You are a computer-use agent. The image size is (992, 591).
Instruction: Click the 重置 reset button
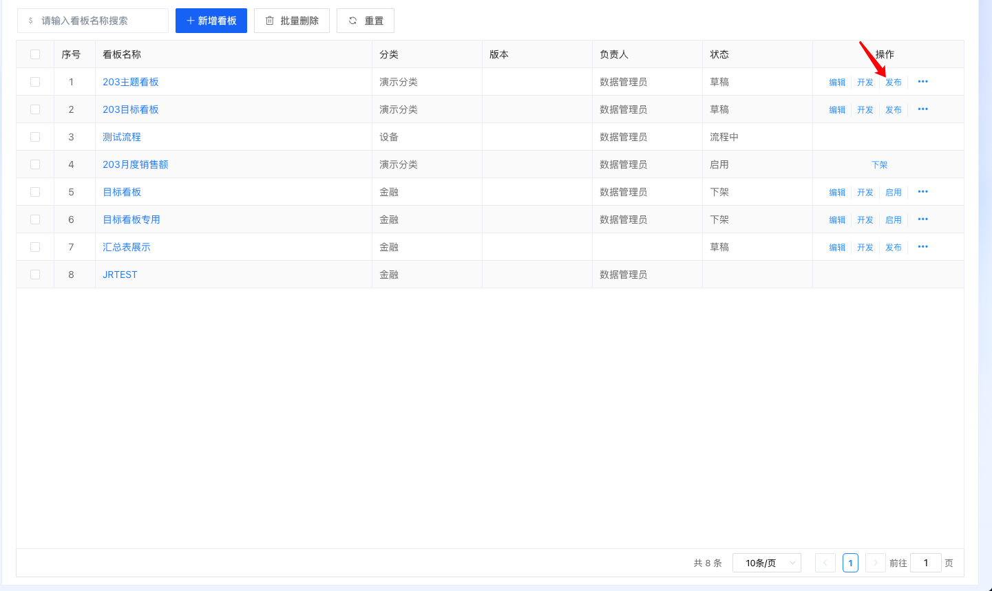coord(366,21)
